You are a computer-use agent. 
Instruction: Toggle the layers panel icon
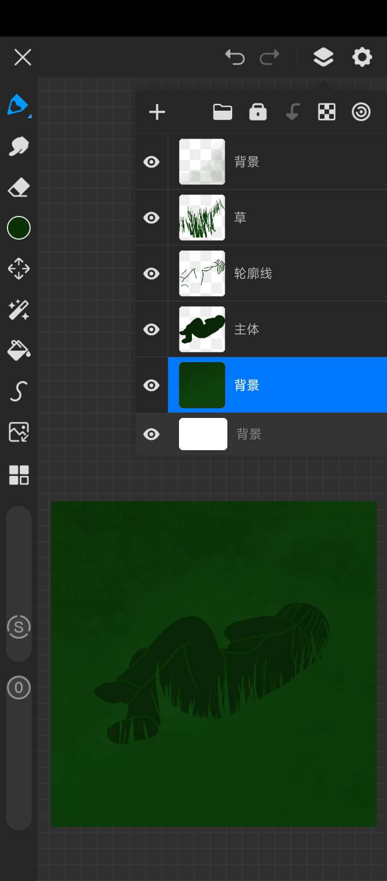[323, 57]
